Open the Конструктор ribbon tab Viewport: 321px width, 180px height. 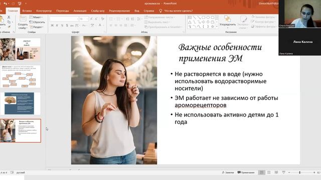44,11
